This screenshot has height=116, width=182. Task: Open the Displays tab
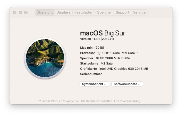tap(63, 12)
